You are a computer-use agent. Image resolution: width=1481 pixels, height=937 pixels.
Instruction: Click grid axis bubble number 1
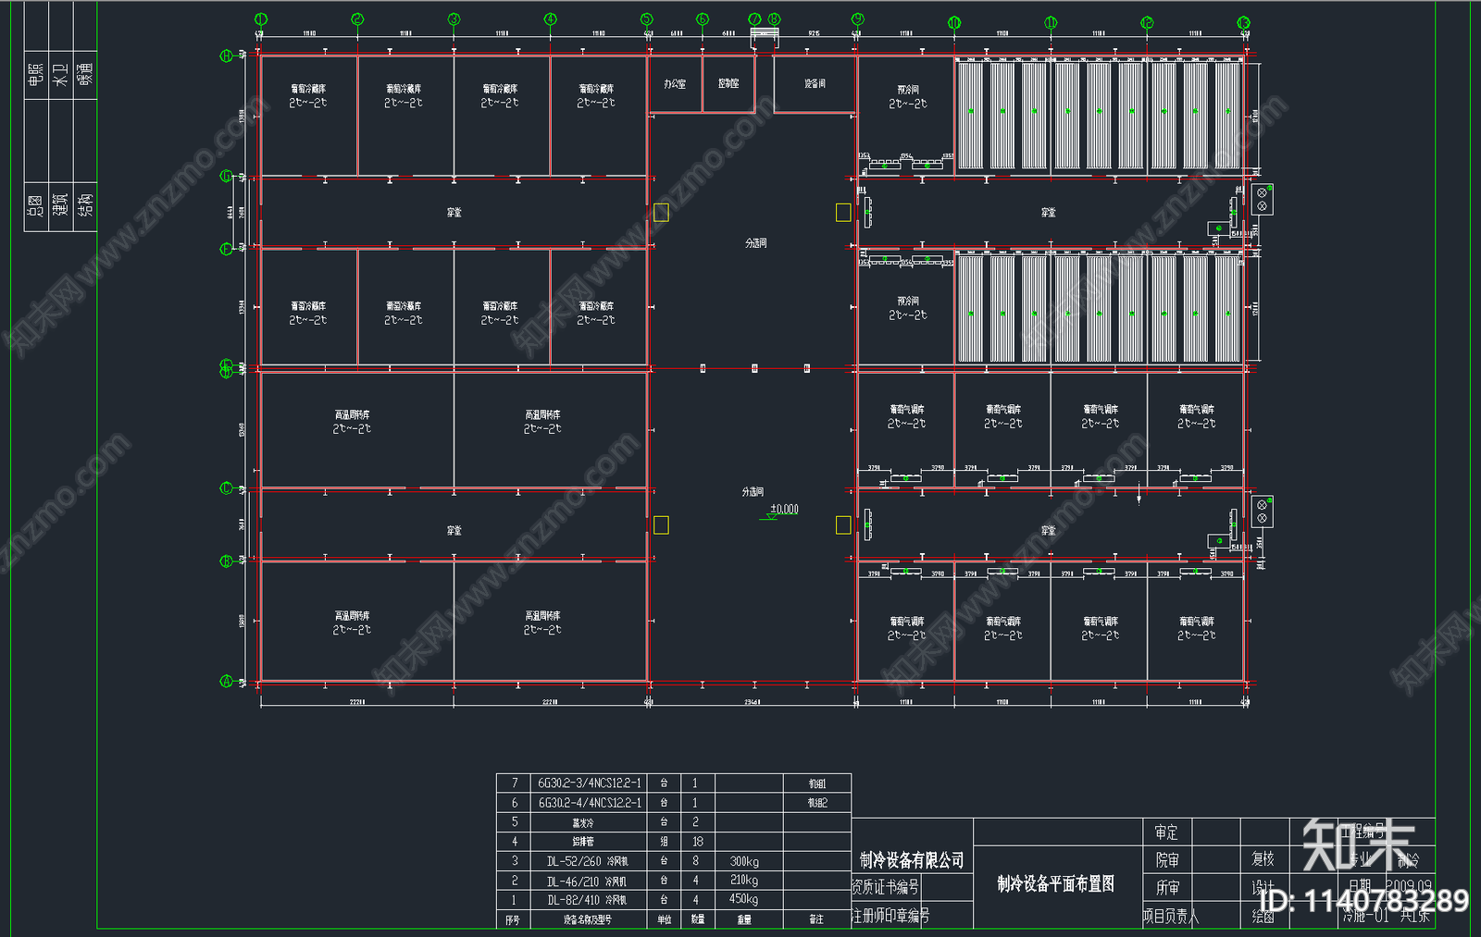261,18
